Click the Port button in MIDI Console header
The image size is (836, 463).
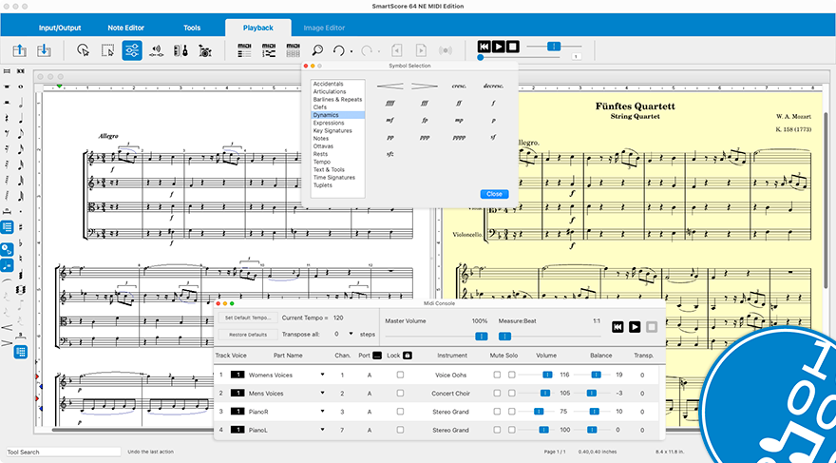point(377,356)
